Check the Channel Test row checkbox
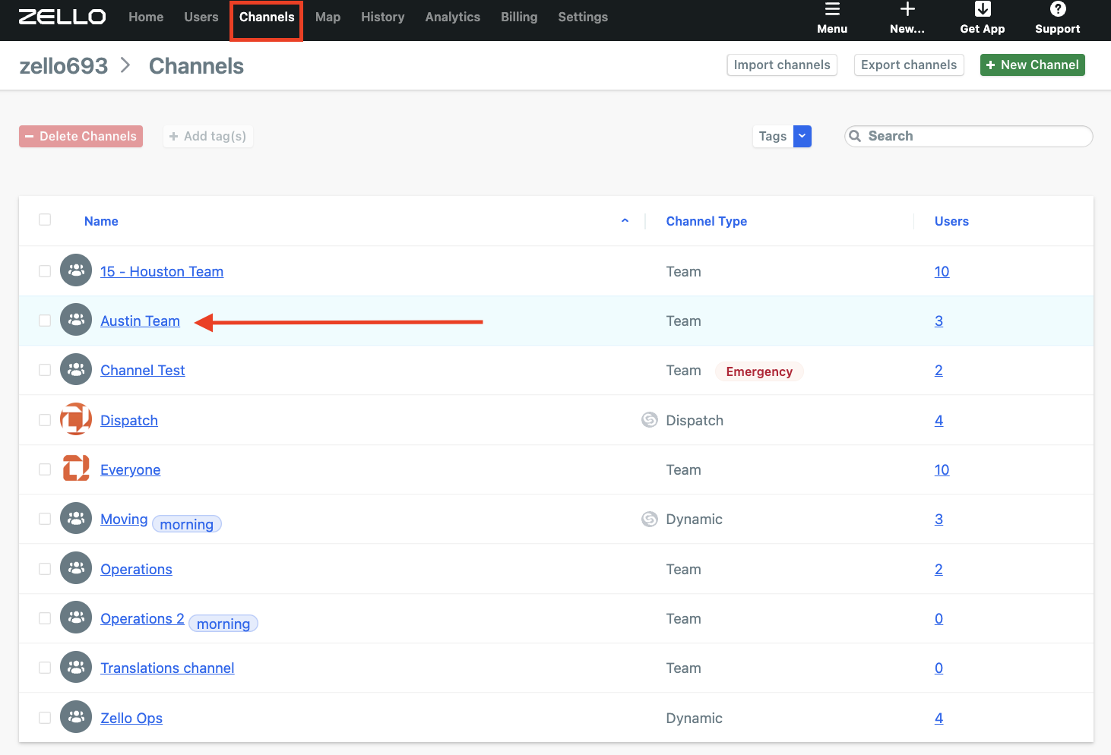Viewport: 1111px width, 755px height. [45, 370]
